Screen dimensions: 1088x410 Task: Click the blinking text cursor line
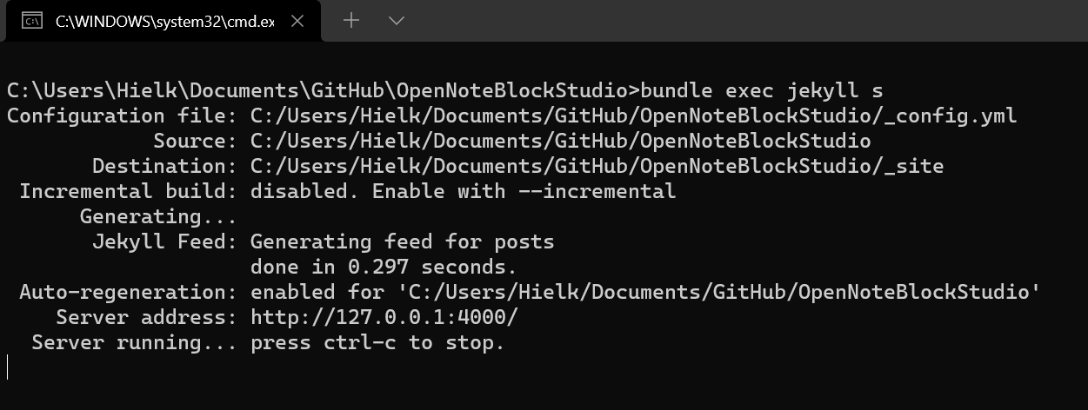coord(8,367)
